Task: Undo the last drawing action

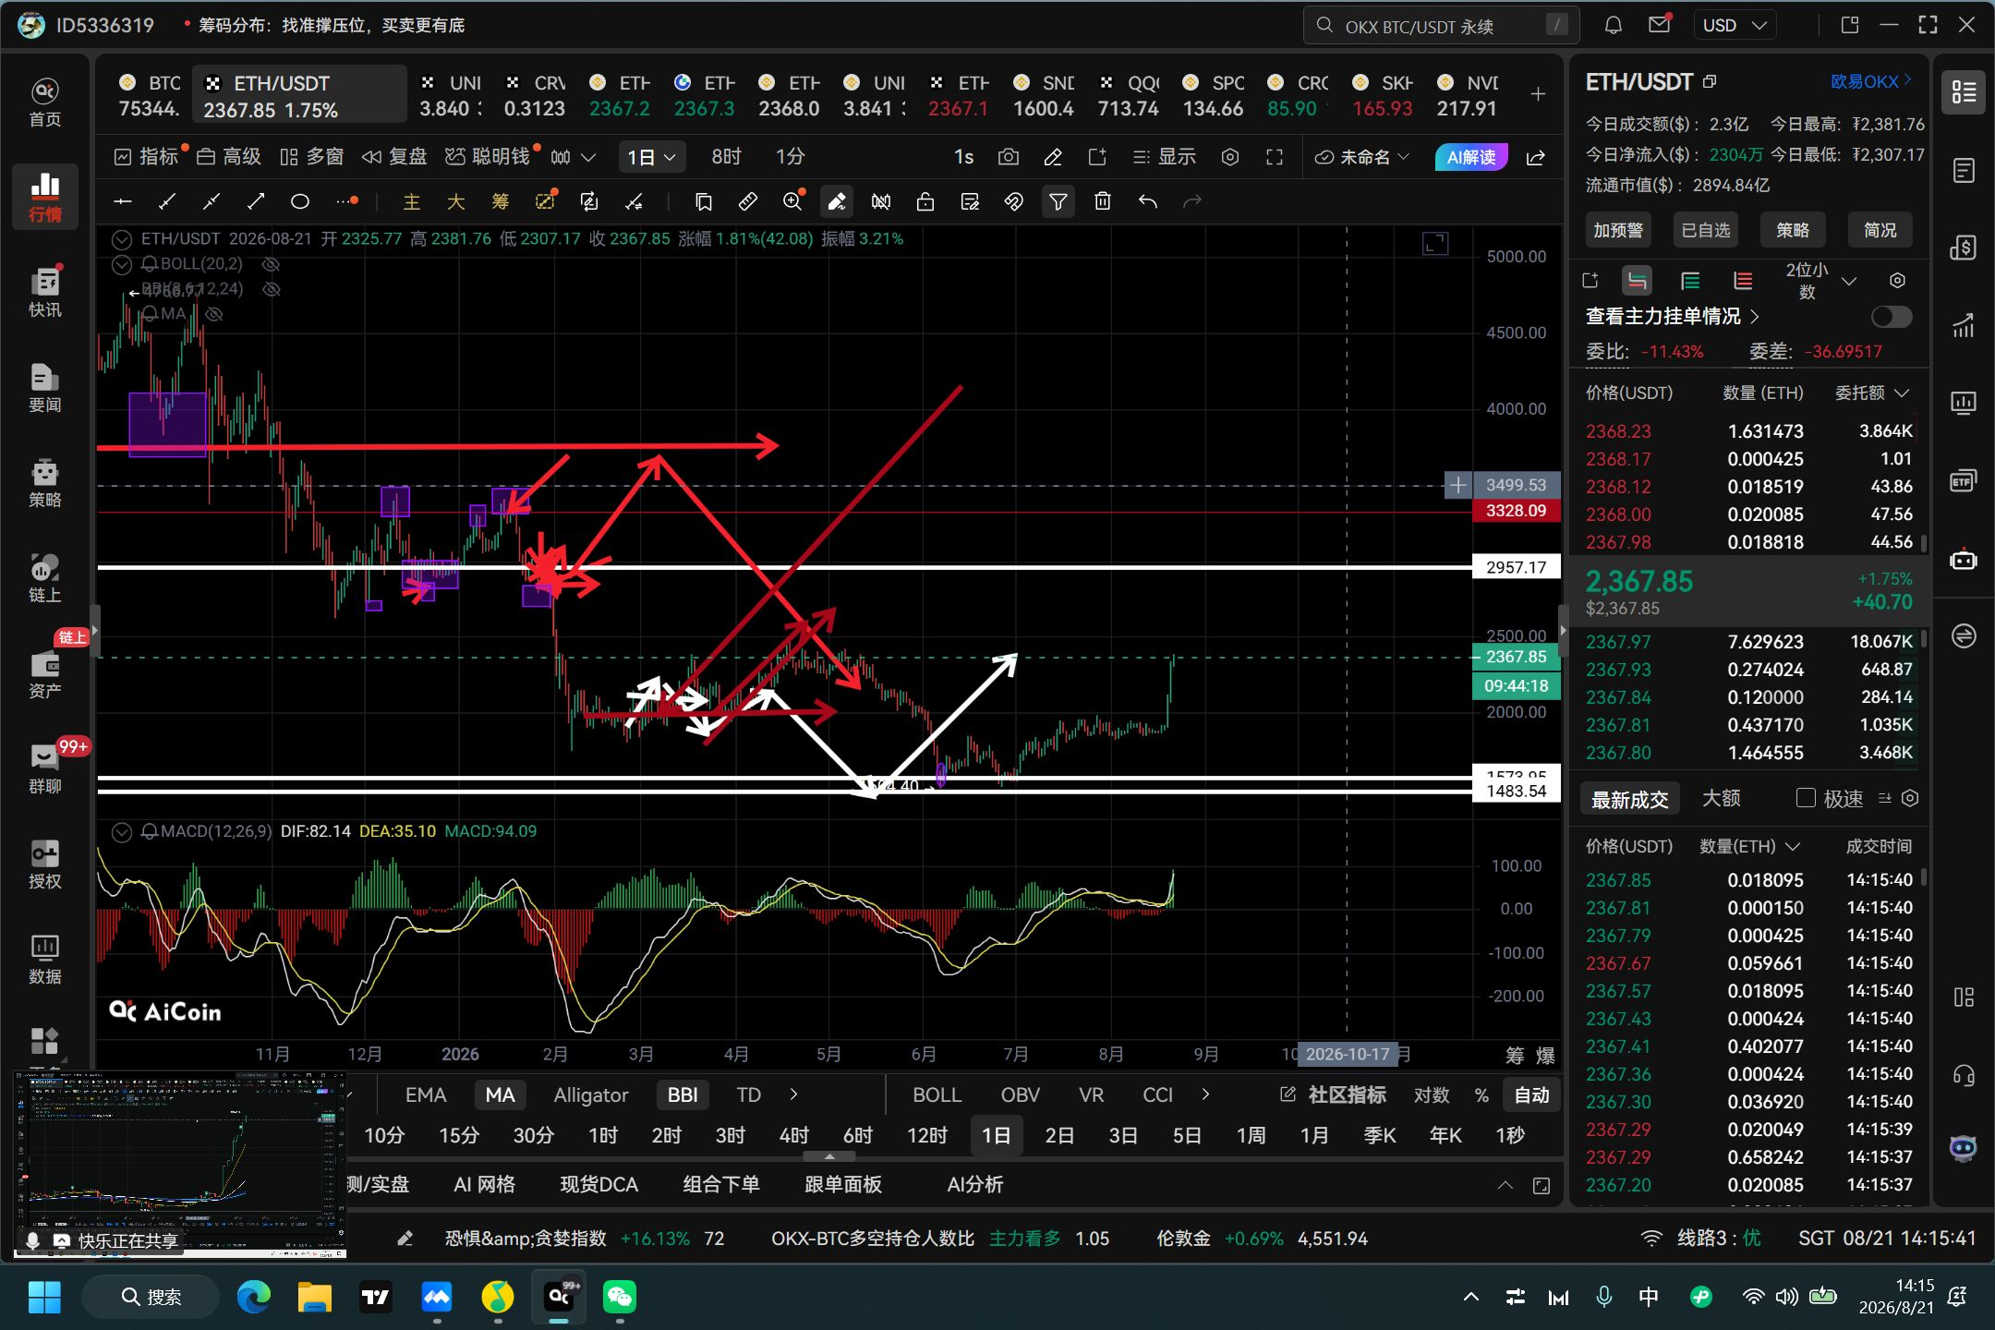Action: pyautogui.click(x=1147, y=201)
